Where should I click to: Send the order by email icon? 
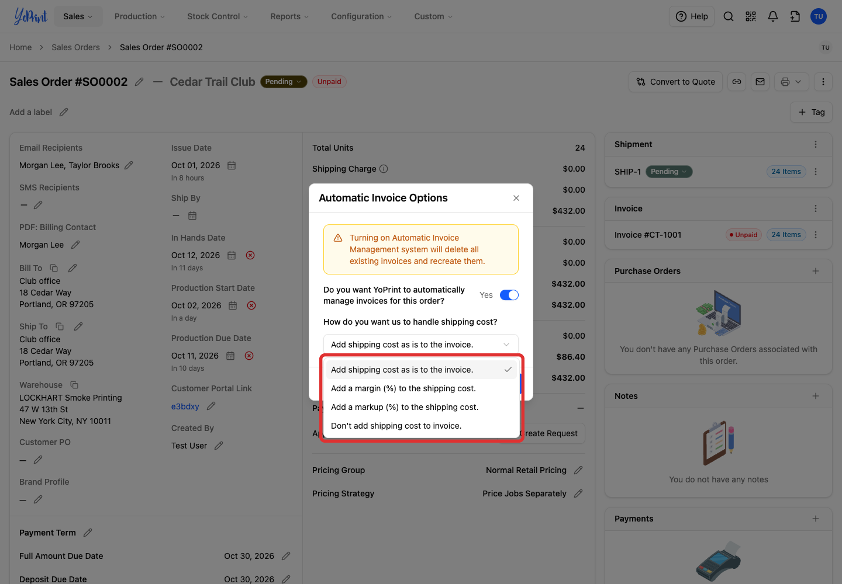(x=760, y=82)
